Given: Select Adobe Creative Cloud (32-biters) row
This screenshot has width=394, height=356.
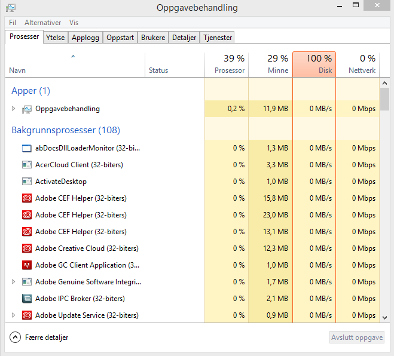Looking at the screenshot, I should pyautogui.click(x=193, y=248).
